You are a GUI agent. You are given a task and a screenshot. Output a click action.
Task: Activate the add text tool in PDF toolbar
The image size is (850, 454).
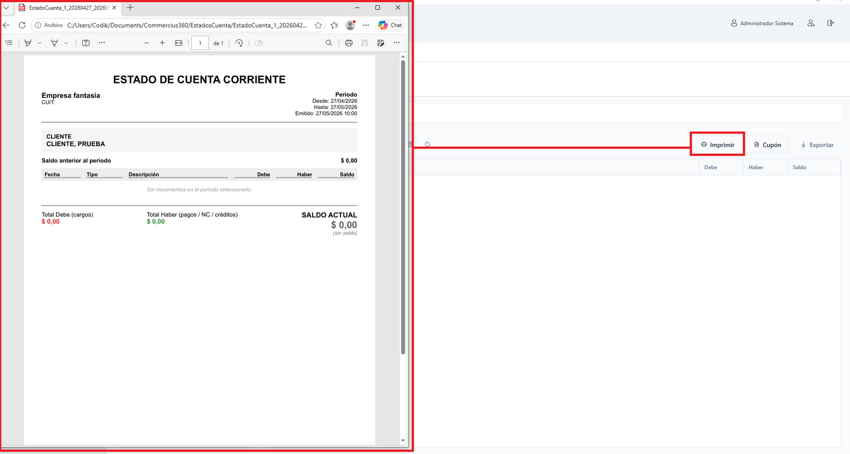86,43
